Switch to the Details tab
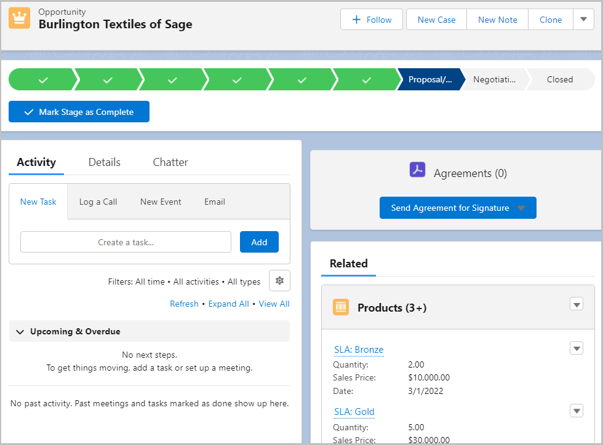The height and width of the screenshot is (445, 603). coord(105,162)
